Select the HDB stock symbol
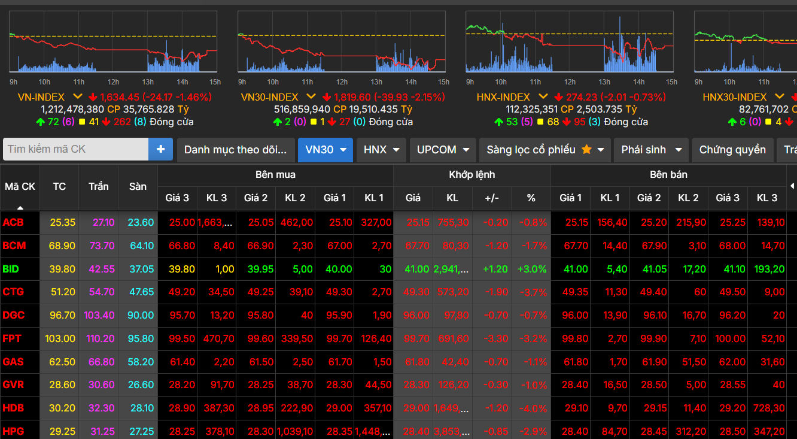This screenshot has height=439, width=797. (13, 408)
